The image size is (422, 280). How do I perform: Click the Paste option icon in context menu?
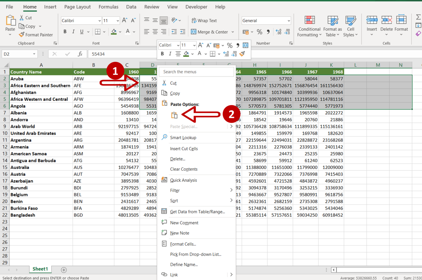tap(175, 115)
